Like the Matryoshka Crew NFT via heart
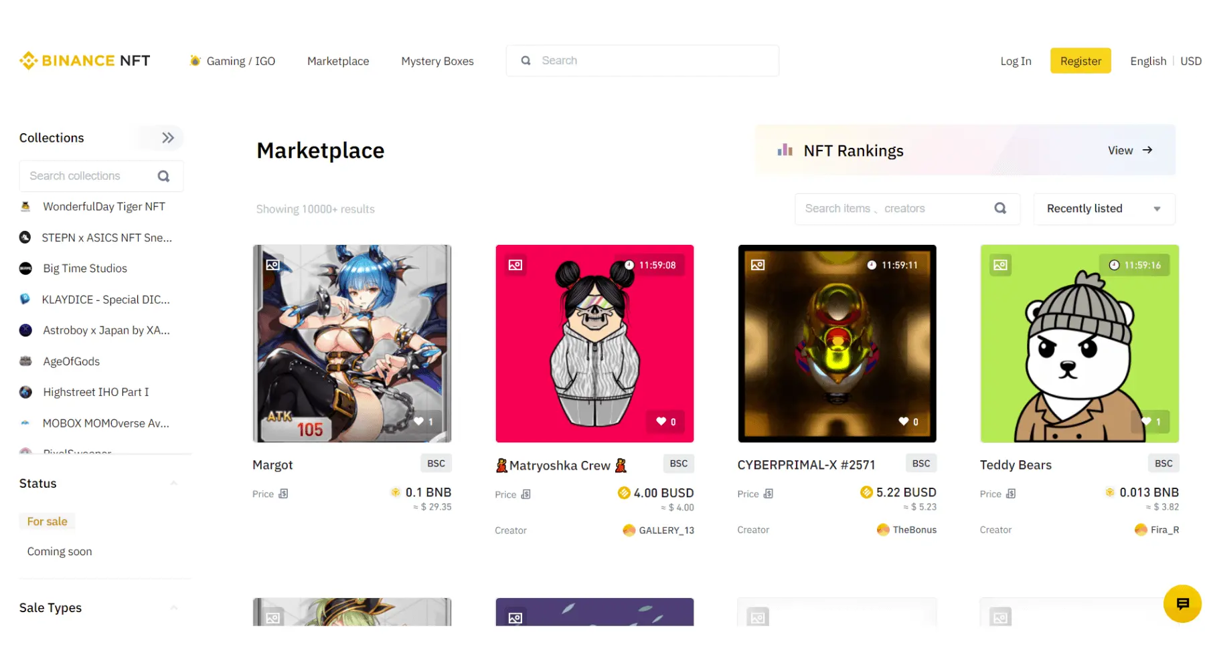1205x669 pixels. tap(661, 421)
